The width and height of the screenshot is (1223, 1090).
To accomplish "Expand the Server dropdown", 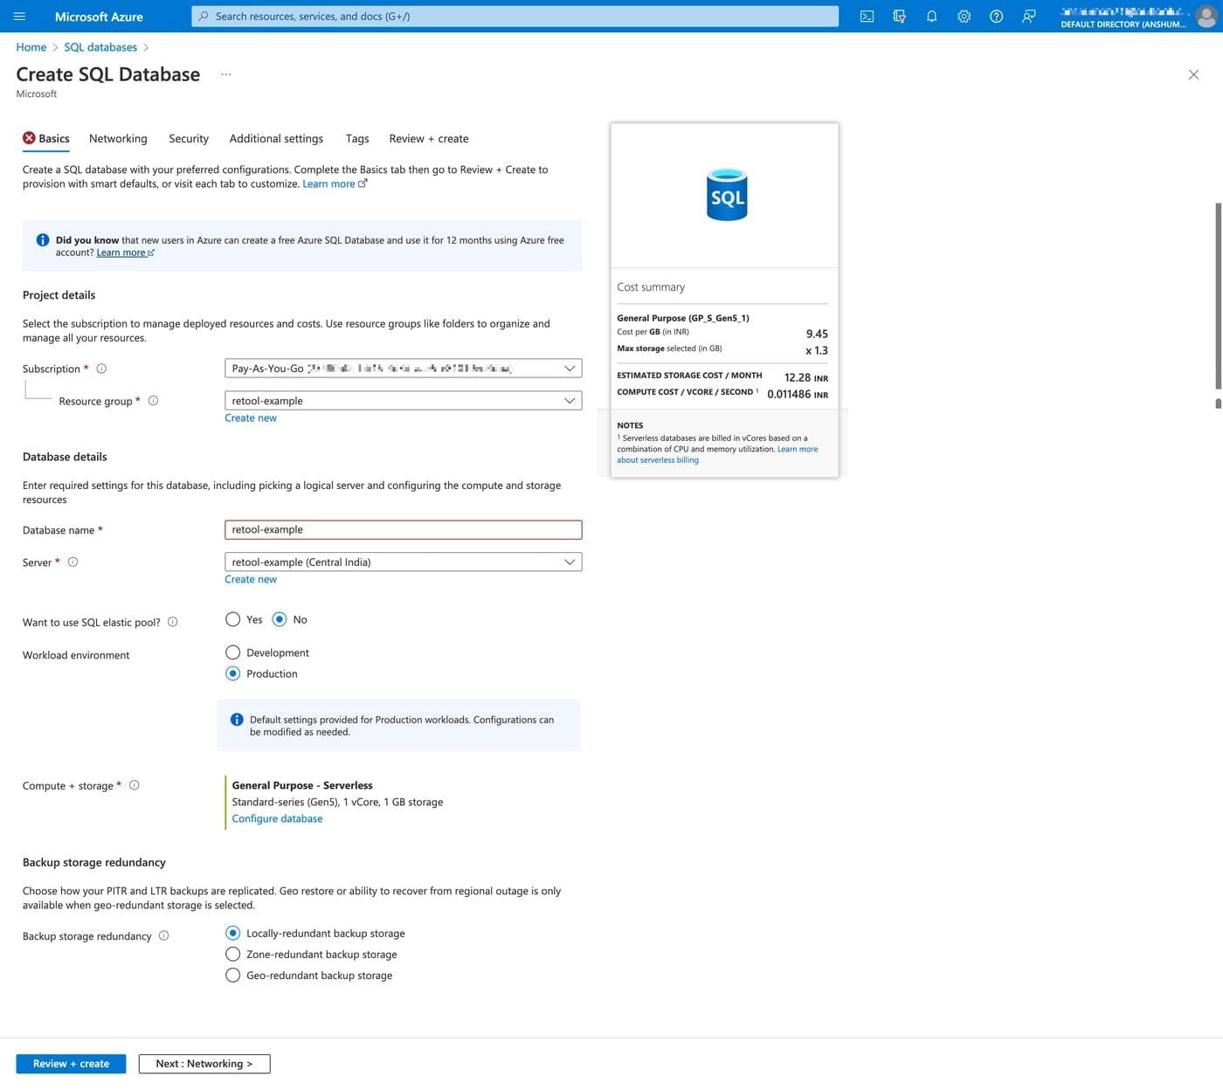I will (403, 562).
